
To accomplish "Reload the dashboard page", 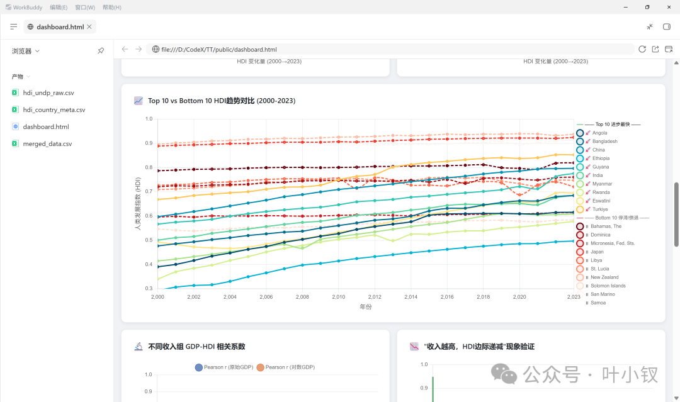I will tap(642, 49).
